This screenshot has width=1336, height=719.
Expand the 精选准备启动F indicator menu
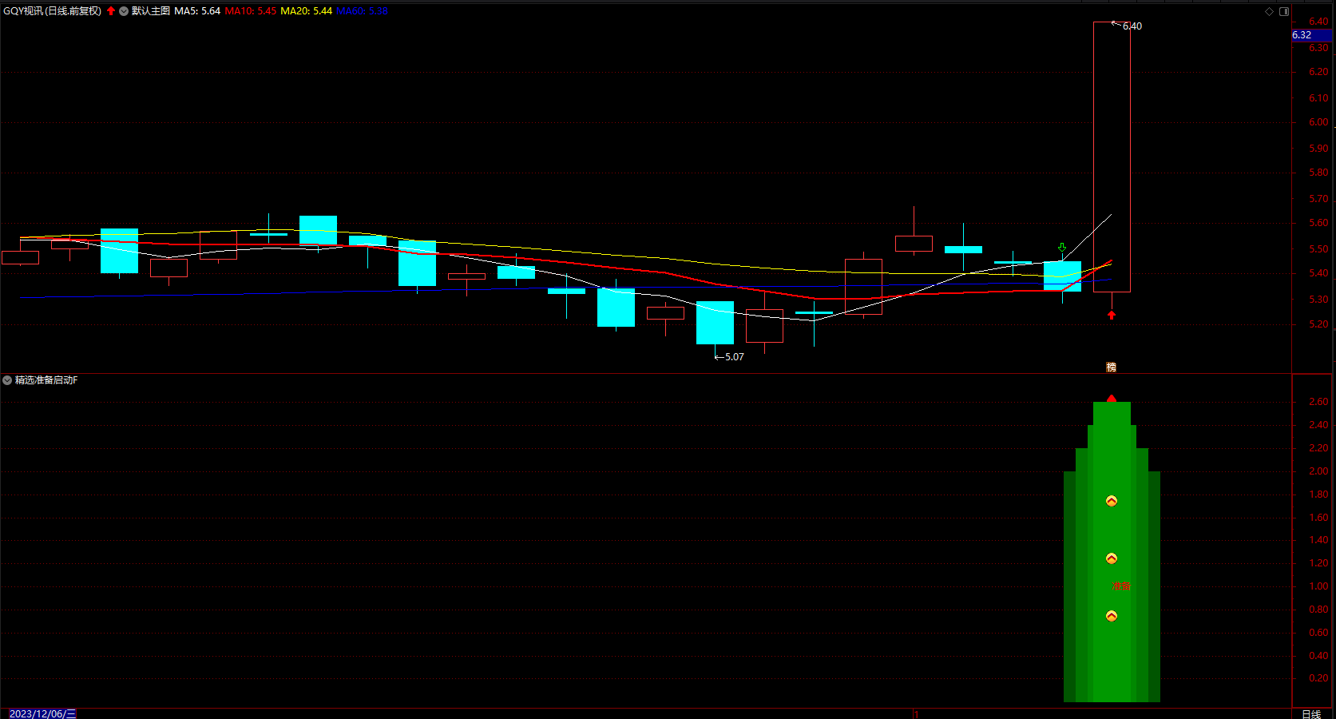coord(7,380)
